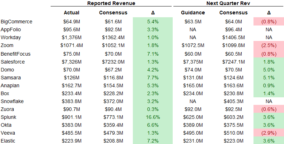Select Workday next quarter consensus $1406.5M

tap(233, 37)
